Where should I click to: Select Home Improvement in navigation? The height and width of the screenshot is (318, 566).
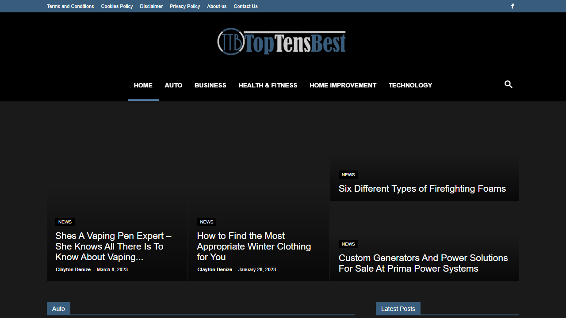(343, 85)
